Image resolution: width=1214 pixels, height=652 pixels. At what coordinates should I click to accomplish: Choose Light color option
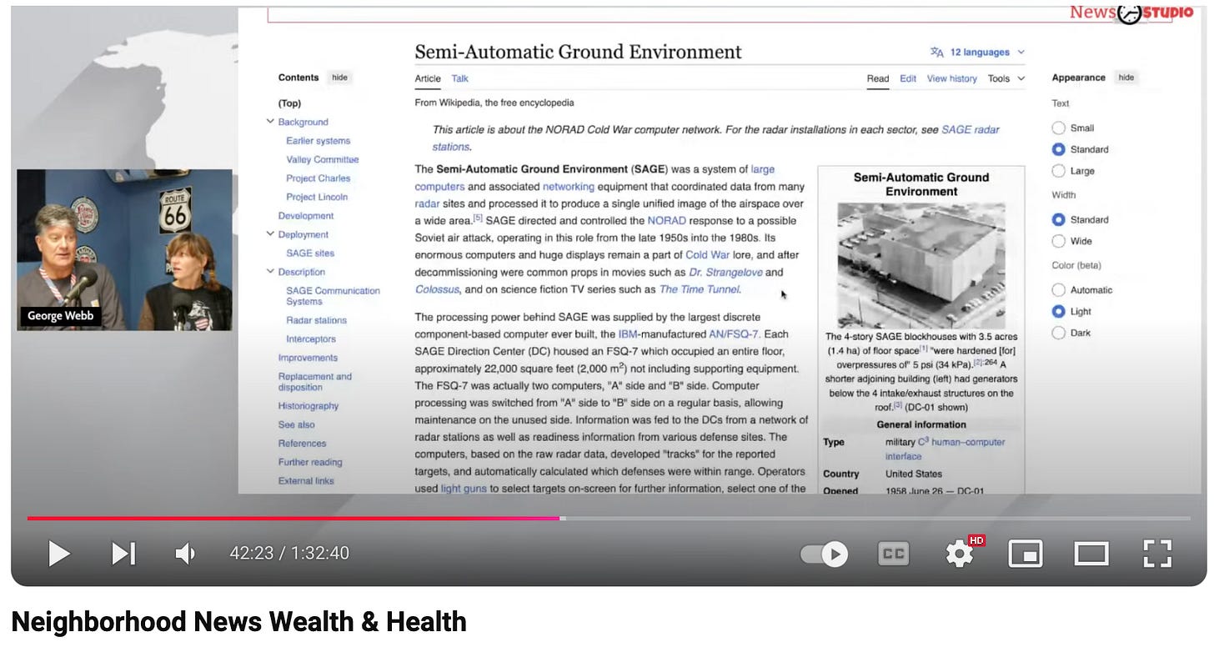[x=1058, y=311]
